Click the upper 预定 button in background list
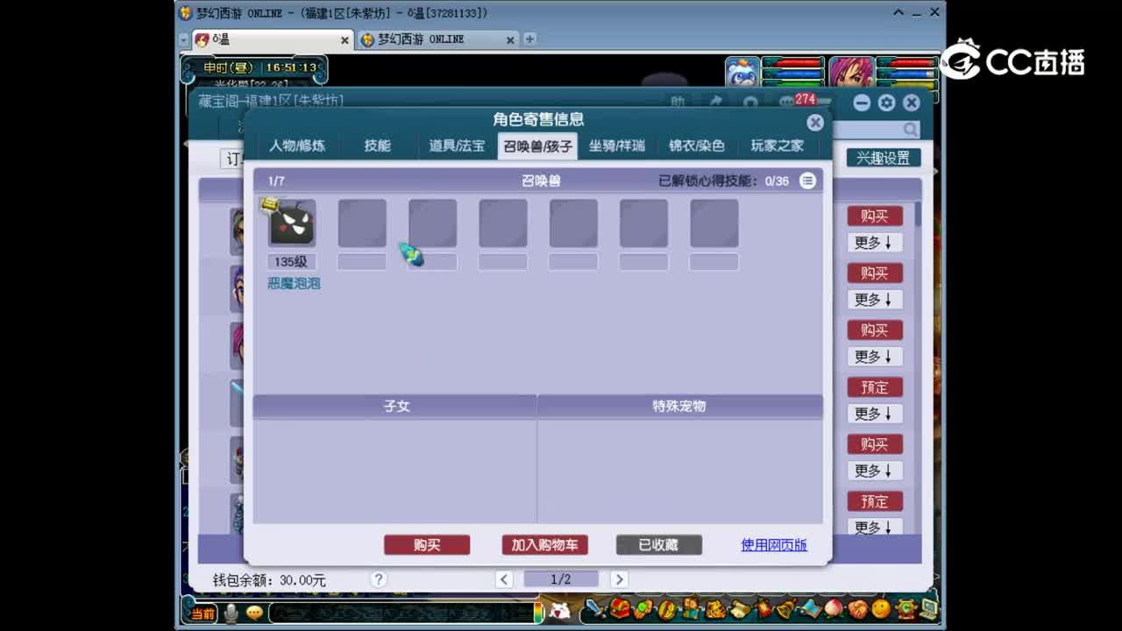Screen dimensions: 1122x631 [875, 386]
